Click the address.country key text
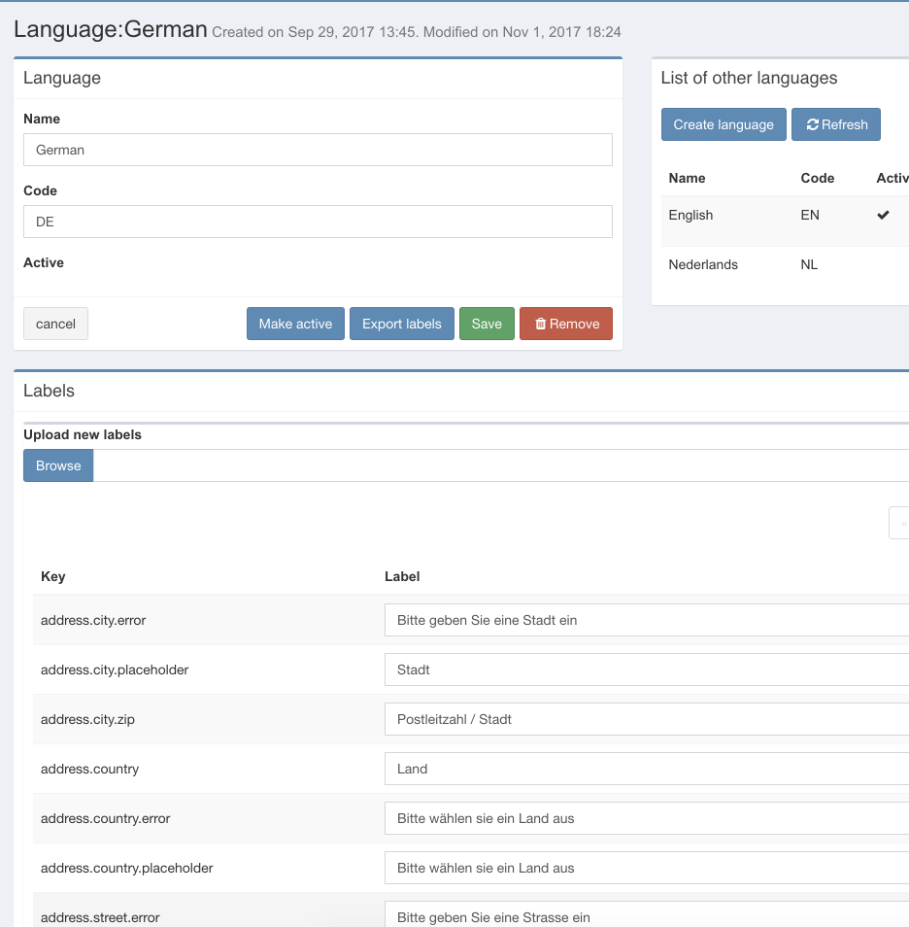The image size is (909, 927). 90,770
